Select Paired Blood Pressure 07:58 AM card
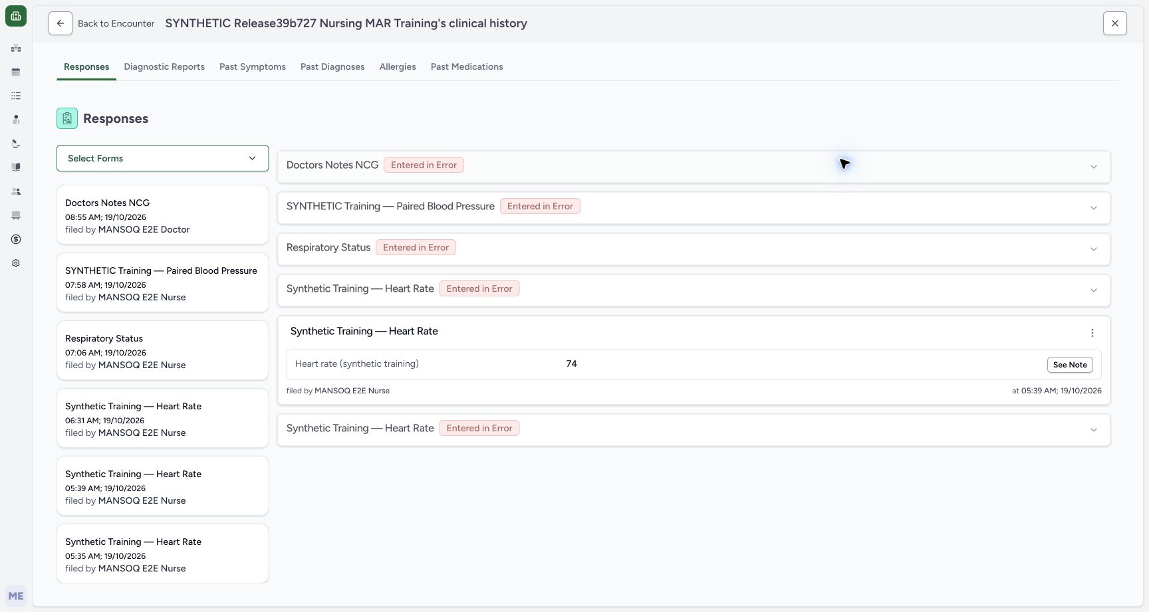 click(162, 283)
